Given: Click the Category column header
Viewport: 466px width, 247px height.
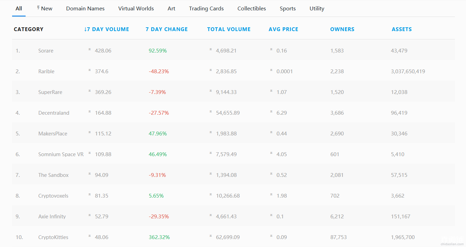Looking at the screenshot, I should (x=29, y=29).
